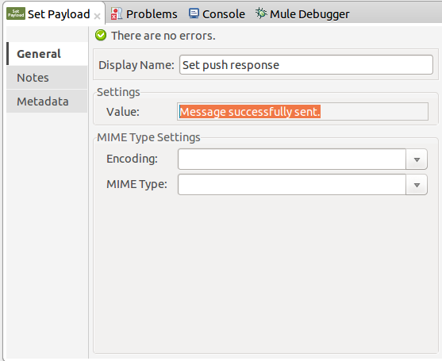Expand the Encoding dropdown arrow

(417, 159)
